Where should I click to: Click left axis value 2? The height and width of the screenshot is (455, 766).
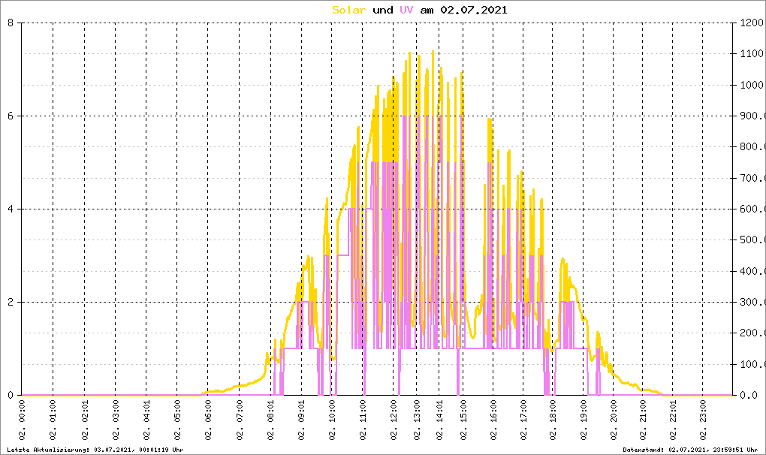click(11, 302)
